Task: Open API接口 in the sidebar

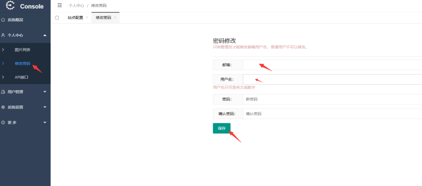Action: click(21, 77)
